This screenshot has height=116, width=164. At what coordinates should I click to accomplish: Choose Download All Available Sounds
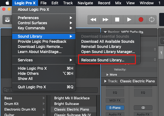click(108, 41)
